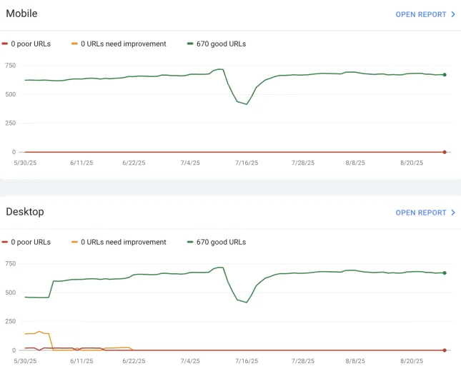The image size is (461, 371).
Task: Select the Desktop section heading
Action: [25, 212]
